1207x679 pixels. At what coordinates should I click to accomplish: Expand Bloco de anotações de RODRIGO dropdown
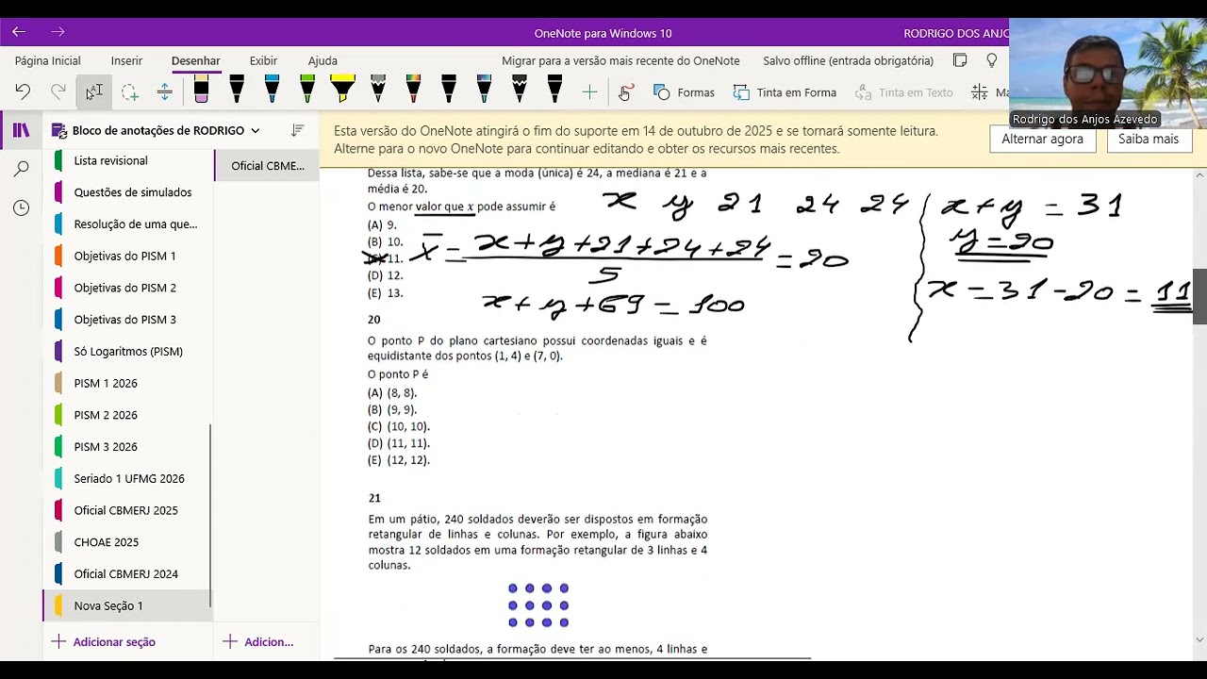[255, 130]
